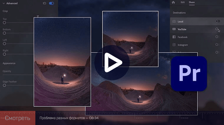Image resolution: width=224 pixels, height=125 pixels.
Task: Click the Premiere Pro app logo
Action: click(x=189, y=74)
